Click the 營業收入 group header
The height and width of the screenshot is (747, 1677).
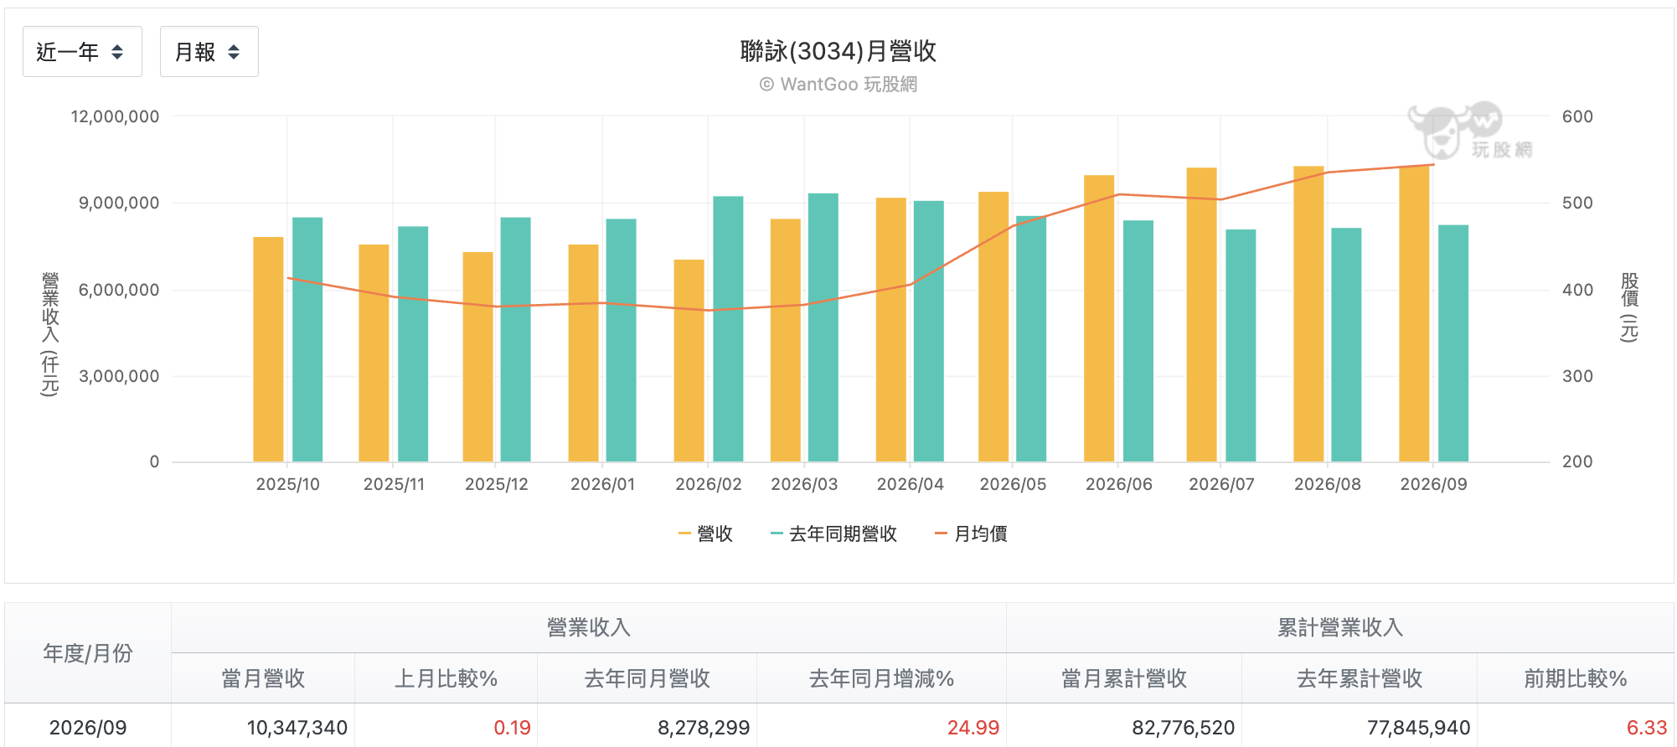[589, 627]
